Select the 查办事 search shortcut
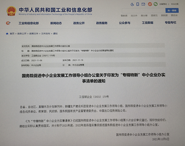 pos(144,15)
